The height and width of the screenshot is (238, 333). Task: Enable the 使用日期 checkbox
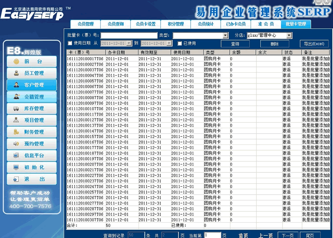tap(70, 43)
